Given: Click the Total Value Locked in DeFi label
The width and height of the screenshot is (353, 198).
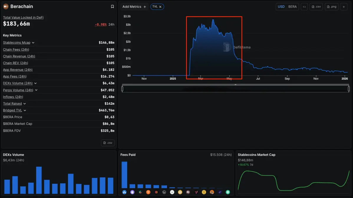Looking at the screenshot, I should click(23, 18).
